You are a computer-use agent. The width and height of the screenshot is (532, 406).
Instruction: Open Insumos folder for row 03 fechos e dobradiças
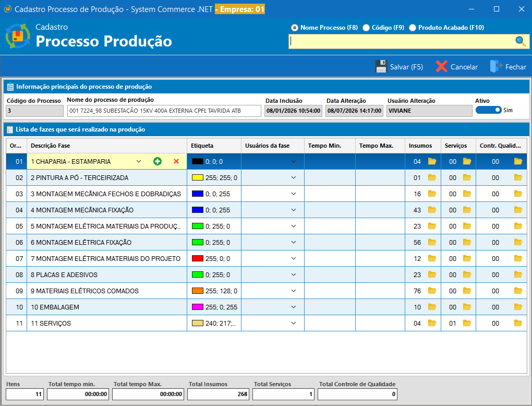[432, 194]
